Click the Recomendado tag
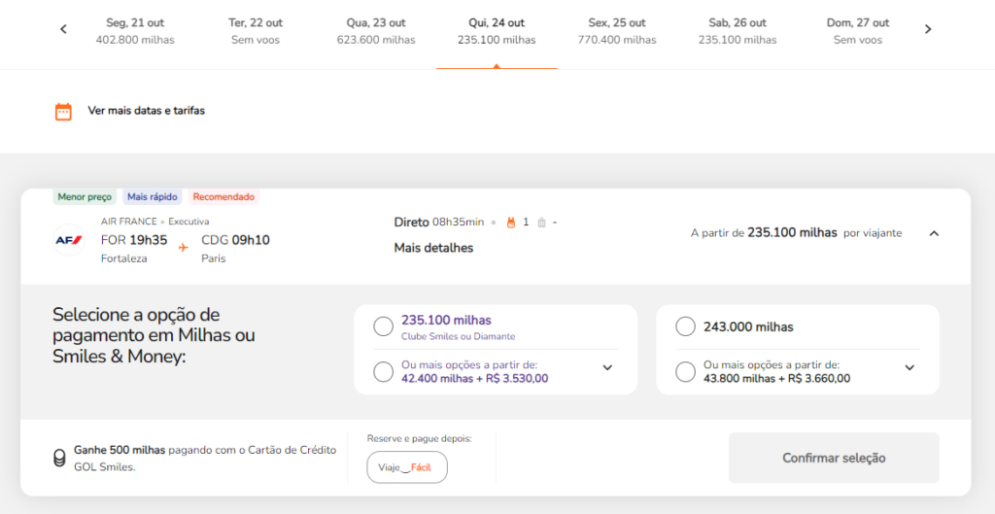995x514 pixels. click(x=223, y=196)
